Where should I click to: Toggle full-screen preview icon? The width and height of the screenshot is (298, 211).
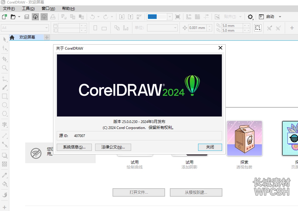pyautogui.click(x=178, y=17)
